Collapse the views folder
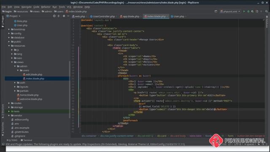This screenshot has width=270, height=152. [x=12, y=62]
